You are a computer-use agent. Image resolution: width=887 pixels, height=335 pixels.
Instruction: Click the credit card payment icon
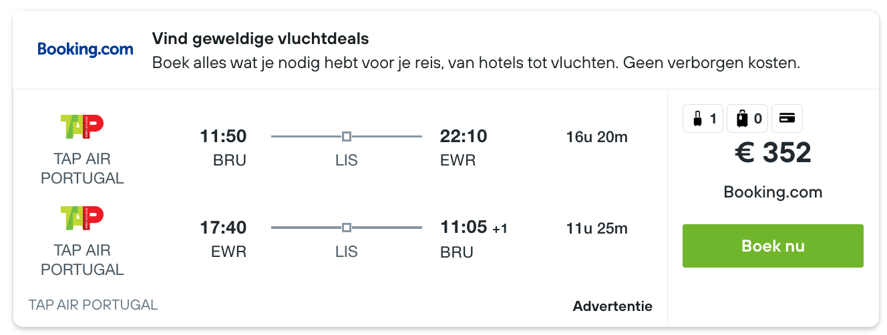tap(787, 119)
